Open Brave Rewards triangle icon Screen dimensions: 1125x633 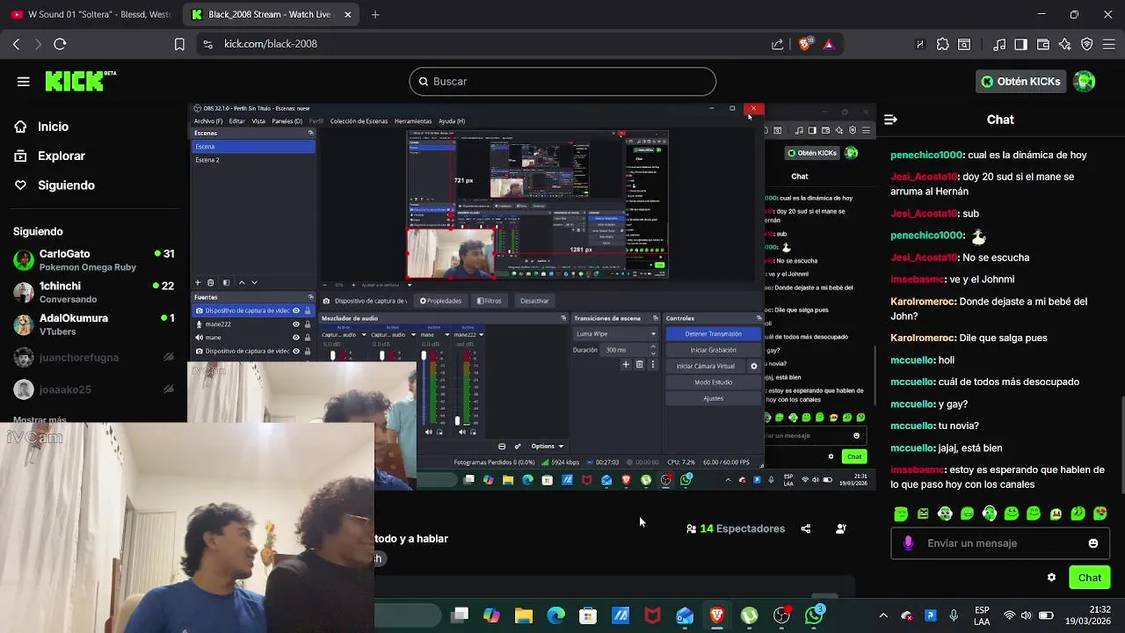pyautogui.click(x=828, y=44)
